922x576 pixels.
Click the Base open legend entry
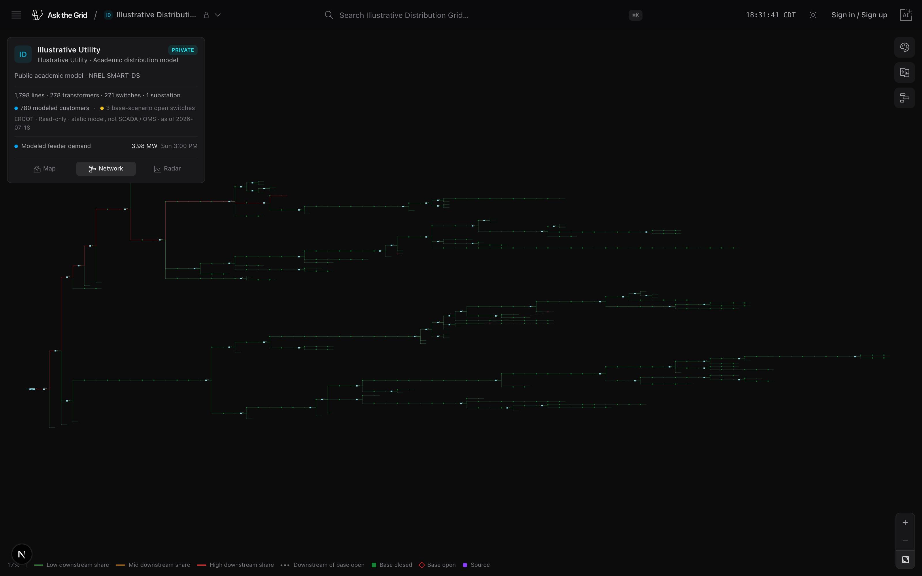[437, 565]
